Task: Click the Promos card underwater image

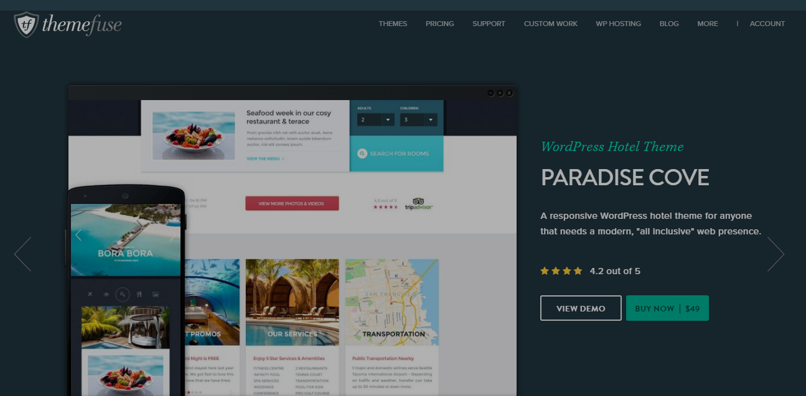Action: [212, 302]
